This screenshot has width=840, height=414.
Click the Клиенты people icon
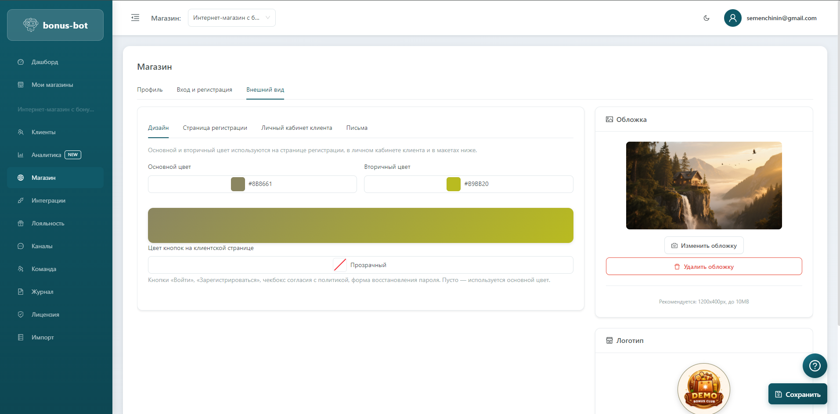(x=21, y=132)
